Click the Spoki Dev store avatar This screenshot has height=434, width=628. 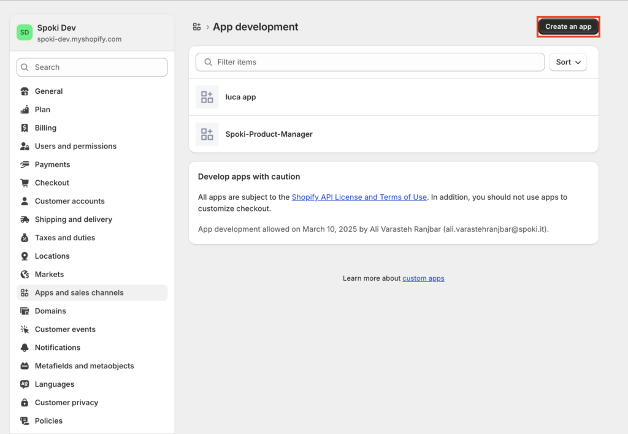25,32
